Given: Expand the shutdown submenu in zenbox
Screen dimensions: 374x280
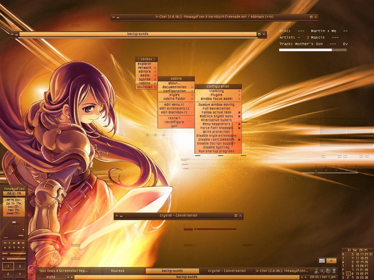Looking at the screenshot, I should 146,87.
